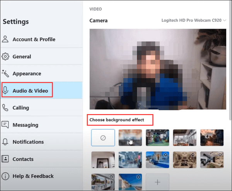Open the Contacts settings section
The width and height of the screenshot is (232, 191).
[41, 159]
